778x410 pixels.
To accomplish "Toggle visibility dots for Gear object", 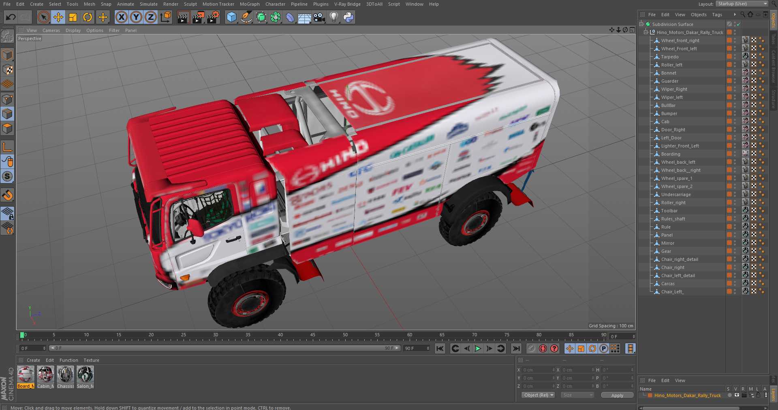I will [x=735, y=251].
